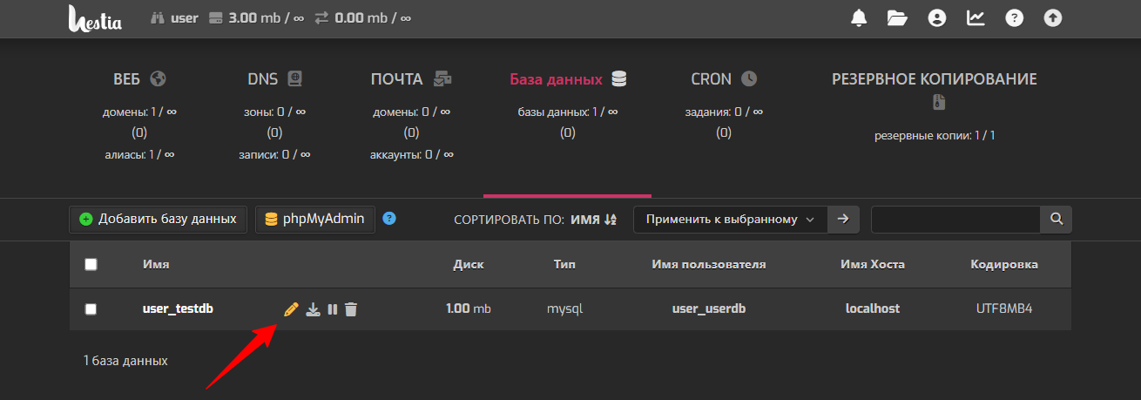Open the file manager folder icon
Image resolution: width=1141 pixels, height=400 pixels.
click(x=897, y=17)
